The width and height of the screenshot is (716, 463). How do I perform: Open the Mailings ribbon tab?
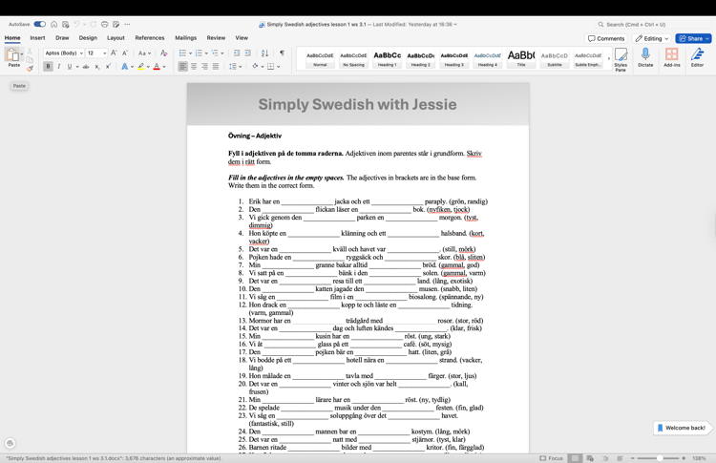[185, 38]
